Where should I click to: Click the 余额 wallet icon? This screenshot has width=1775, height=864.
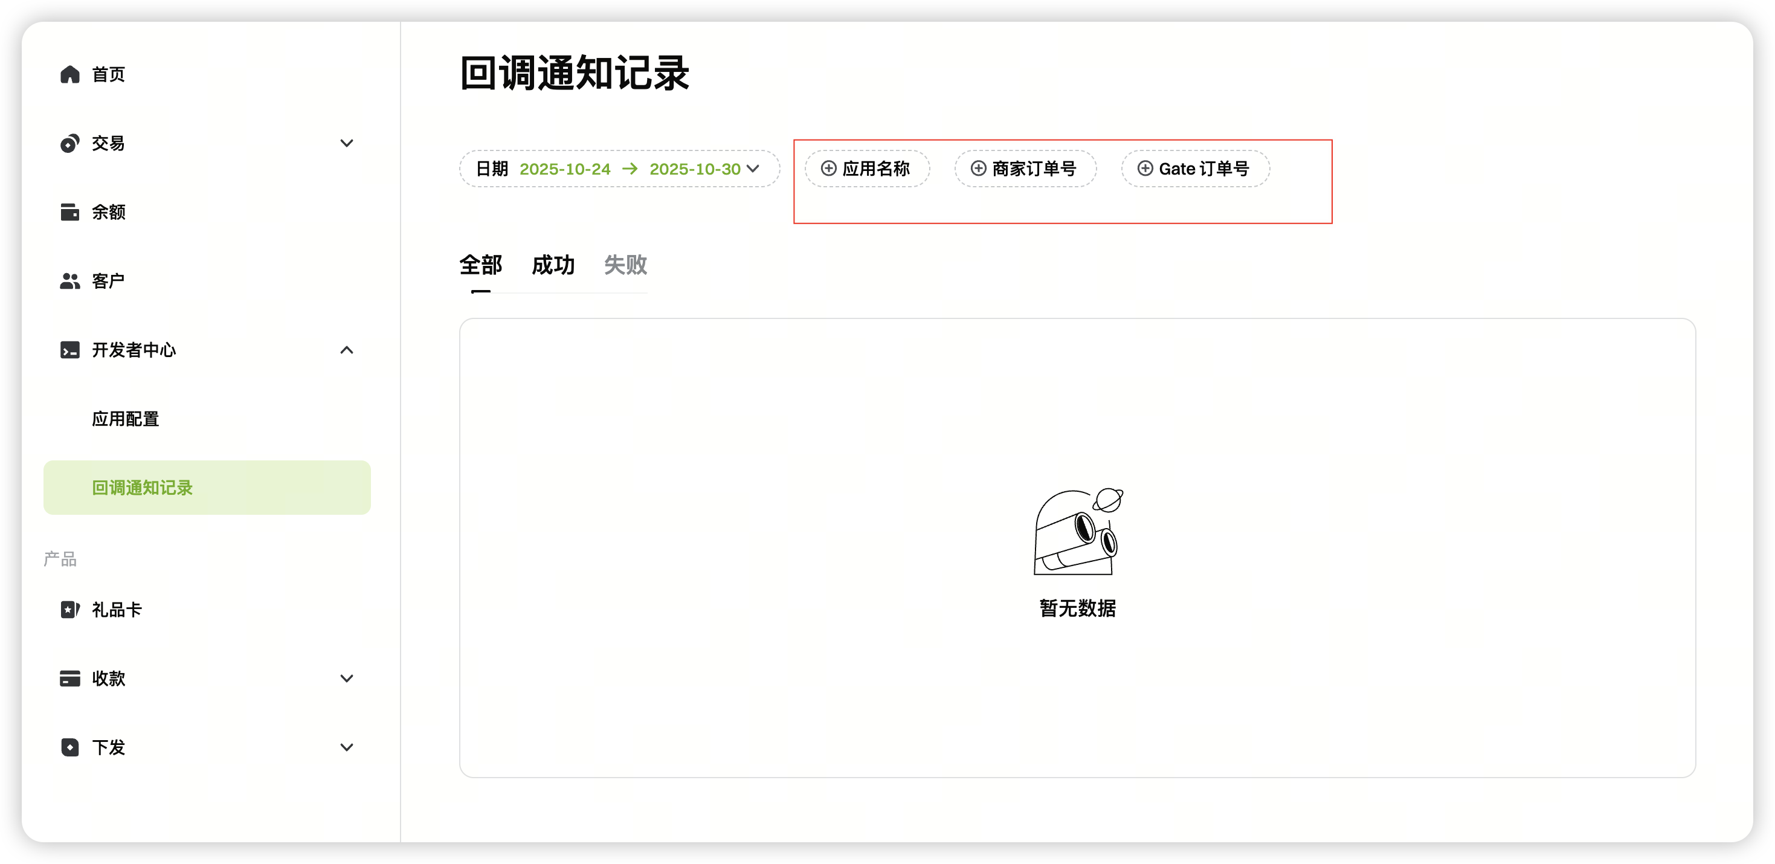tap(69, 212)
